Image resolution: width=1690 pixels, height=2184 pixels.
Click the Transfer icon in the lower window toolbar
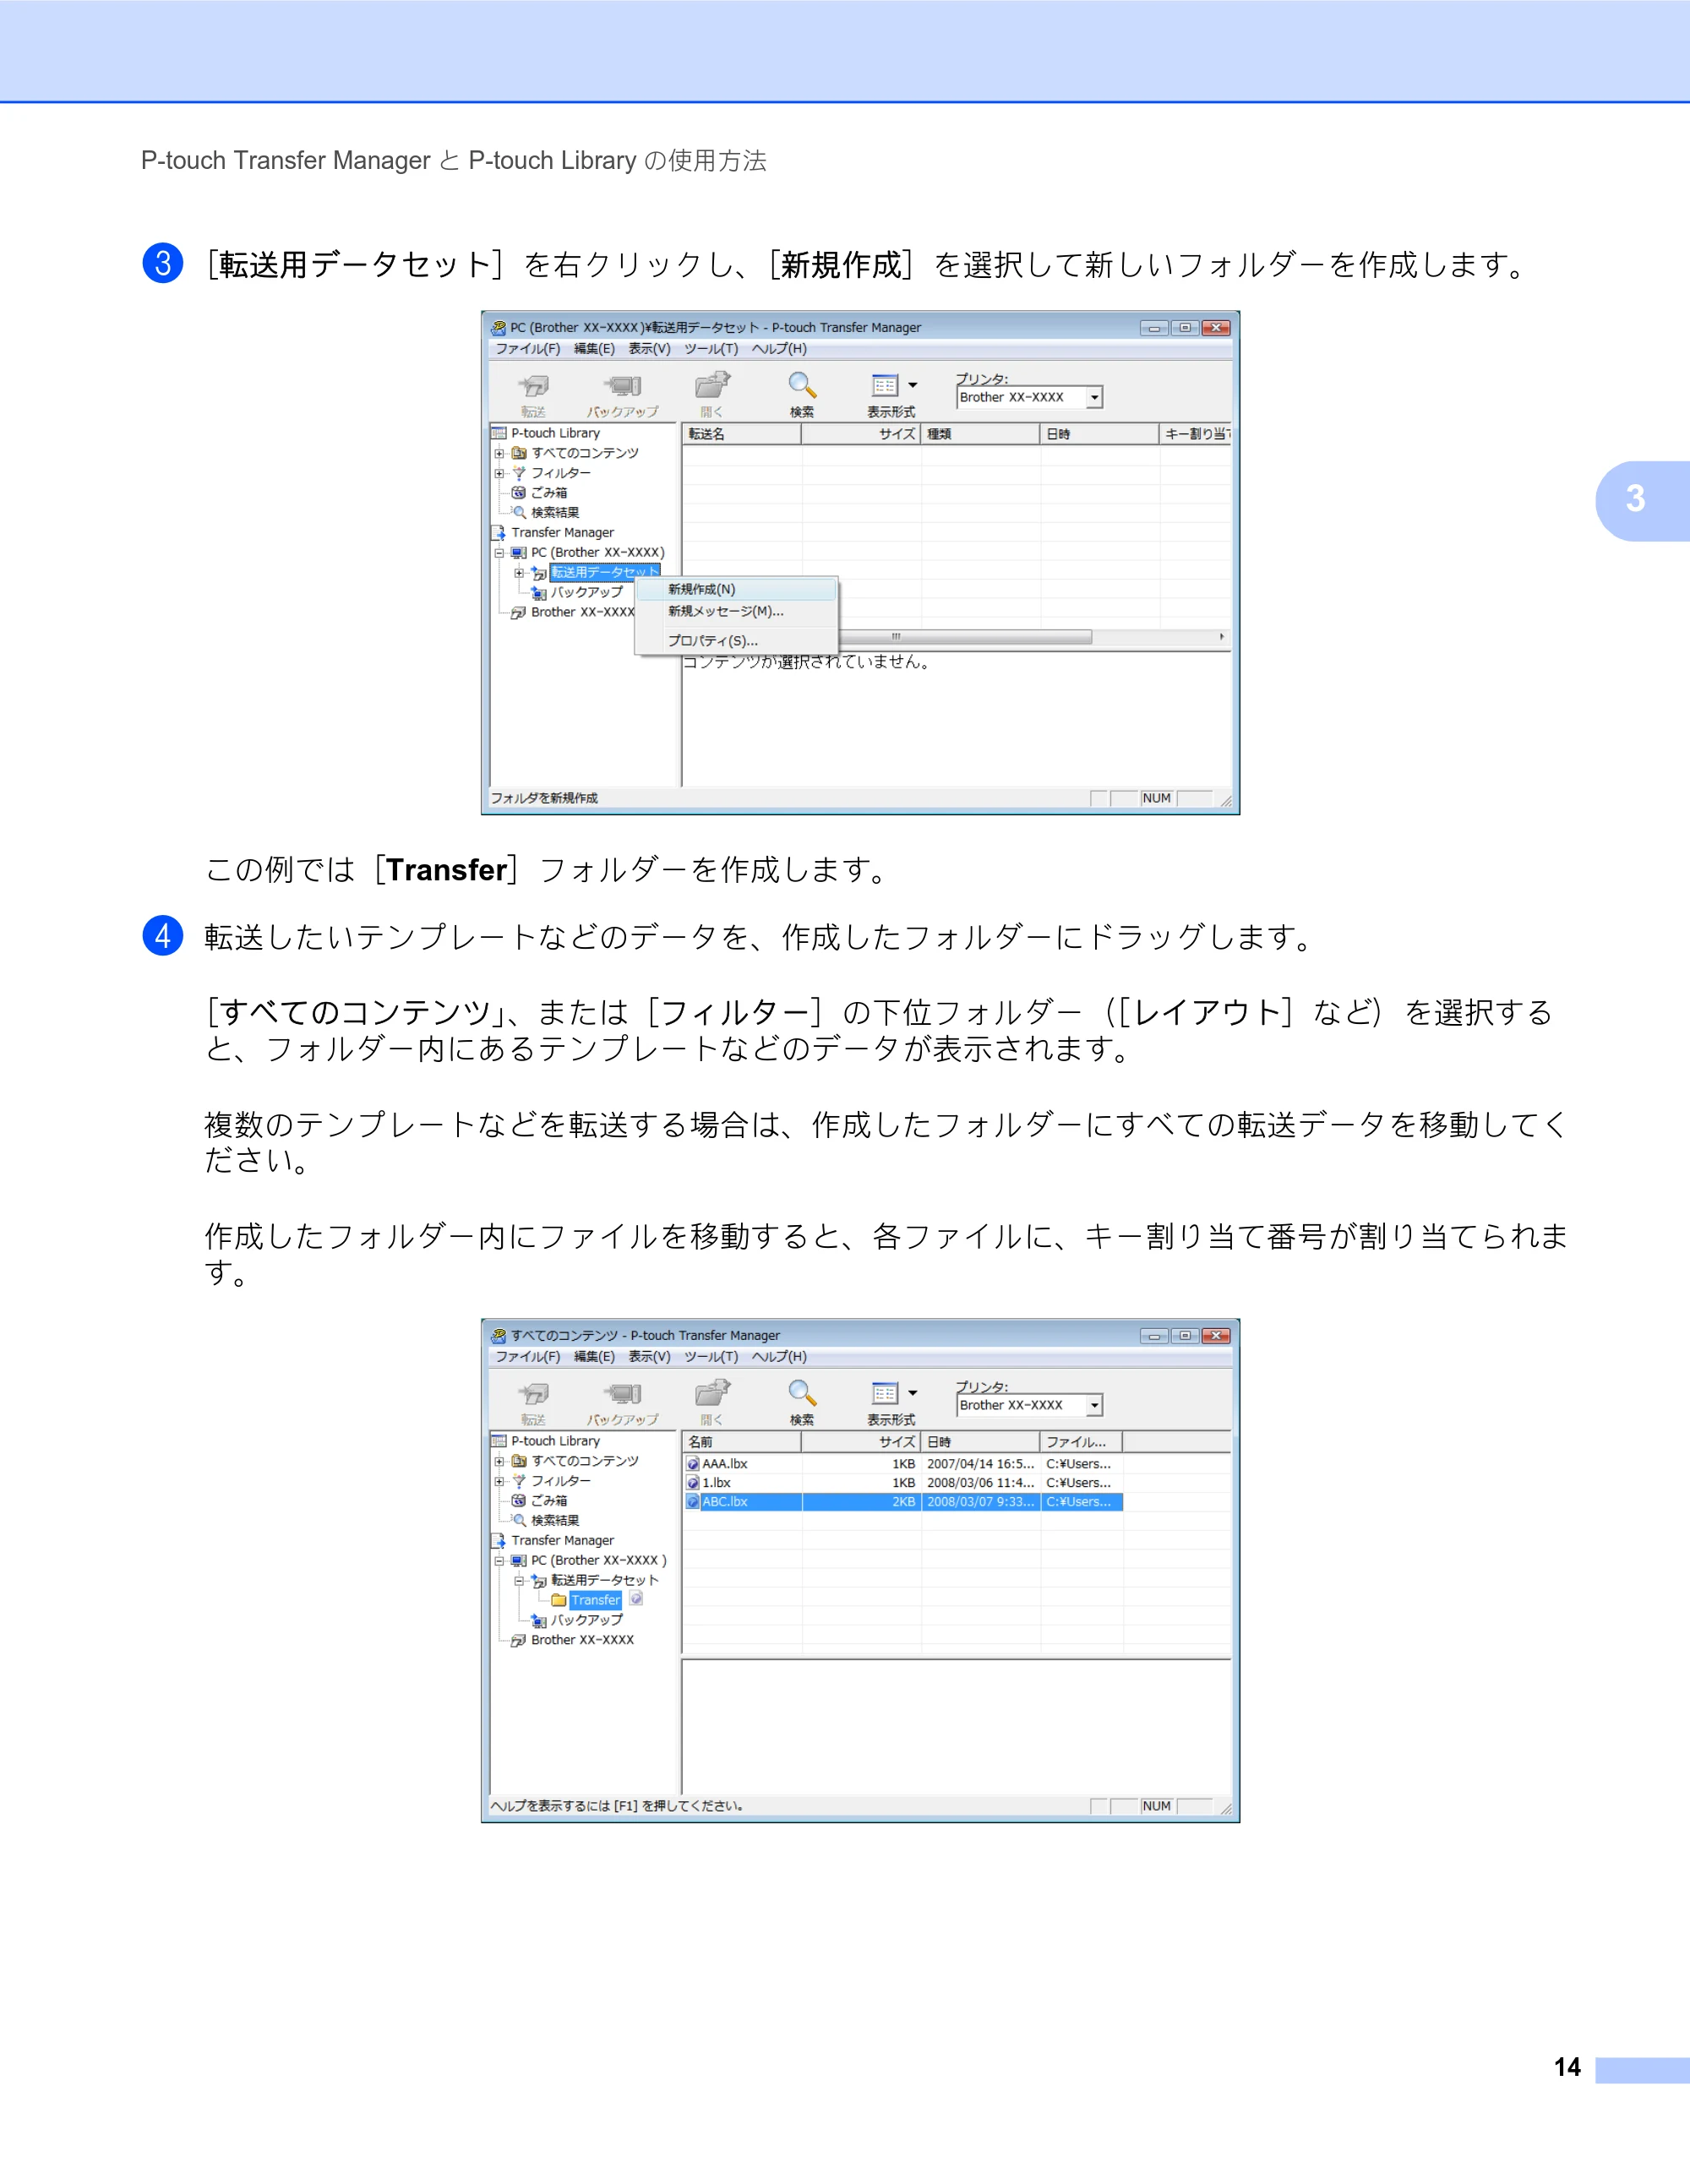coord(534,1393)
